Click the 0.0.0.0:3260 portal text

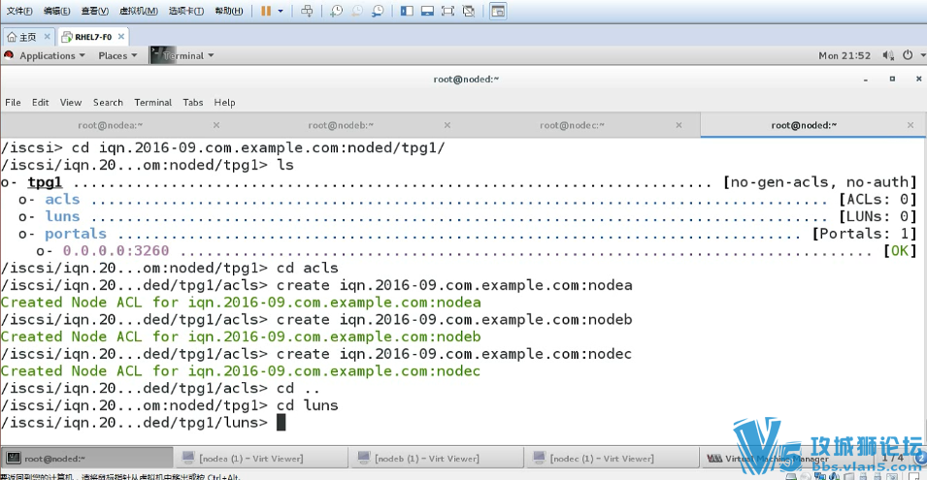116,251
